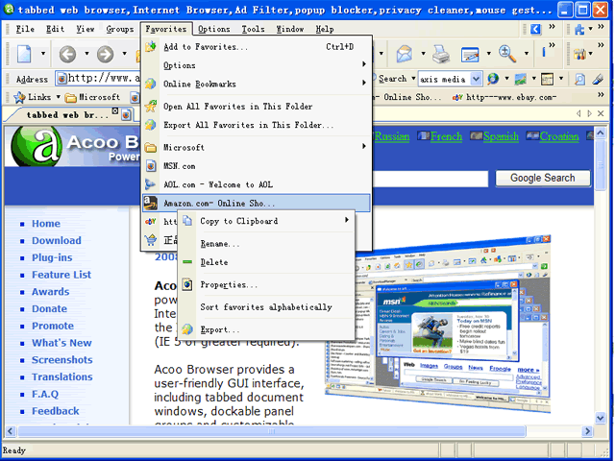Click next tab arrow on the tab bar
Viewport: 615px width, 461px height.
tap(589, 113)
